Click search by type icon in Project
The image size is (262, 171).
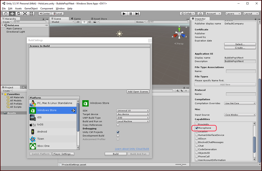coord(178,91)
